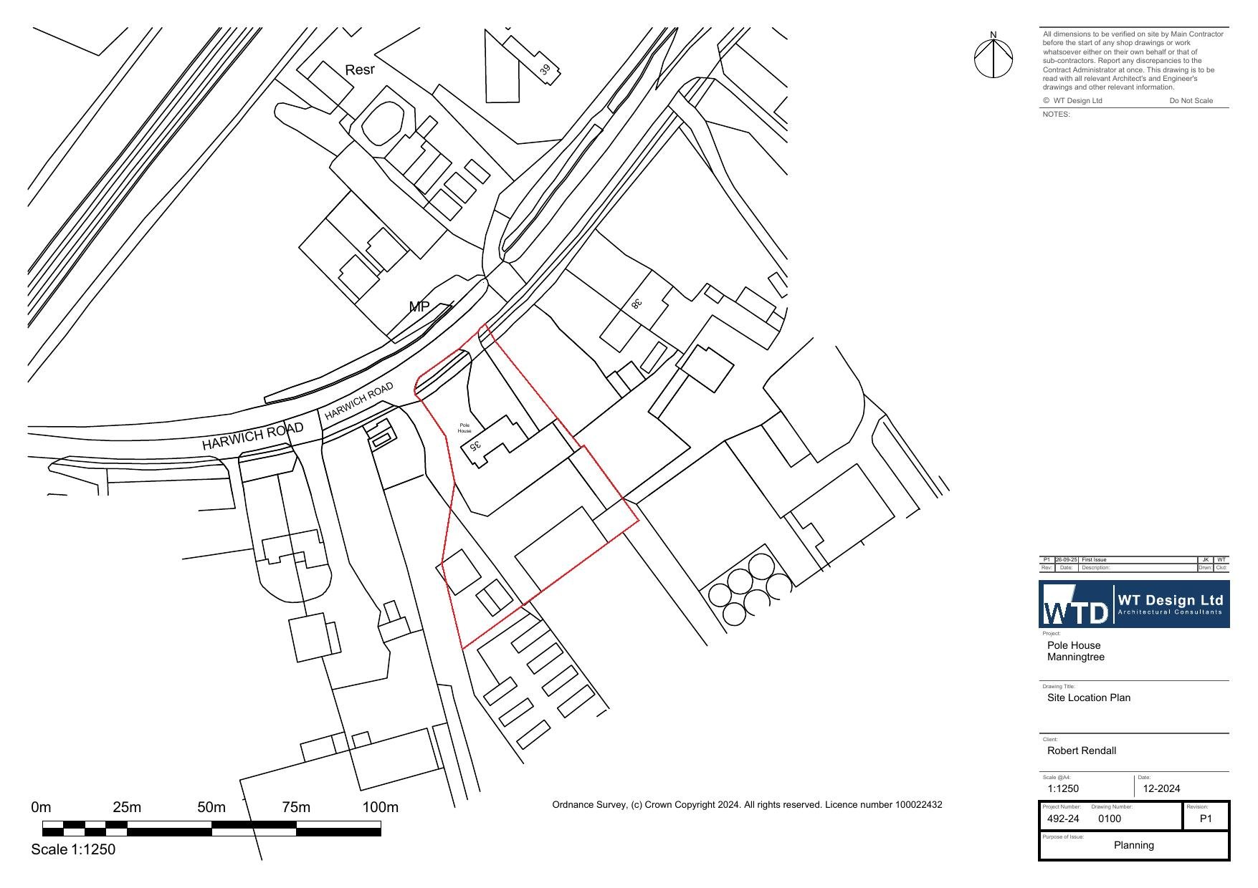Click the 1:1250 scale value in title block
This screenshot has width=1258, height=888.
pyautogui.click(x=1062, y=788)
